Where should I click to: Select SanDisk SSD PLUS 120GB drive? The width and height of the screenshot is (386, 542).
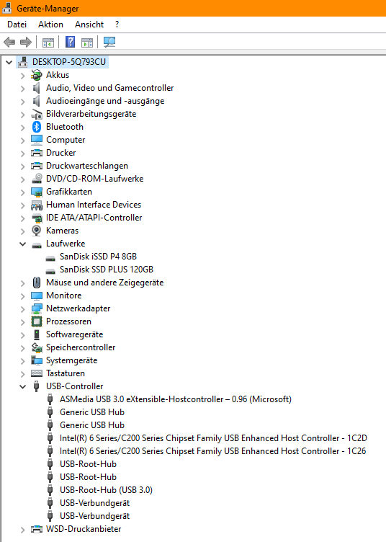(107, 270)
